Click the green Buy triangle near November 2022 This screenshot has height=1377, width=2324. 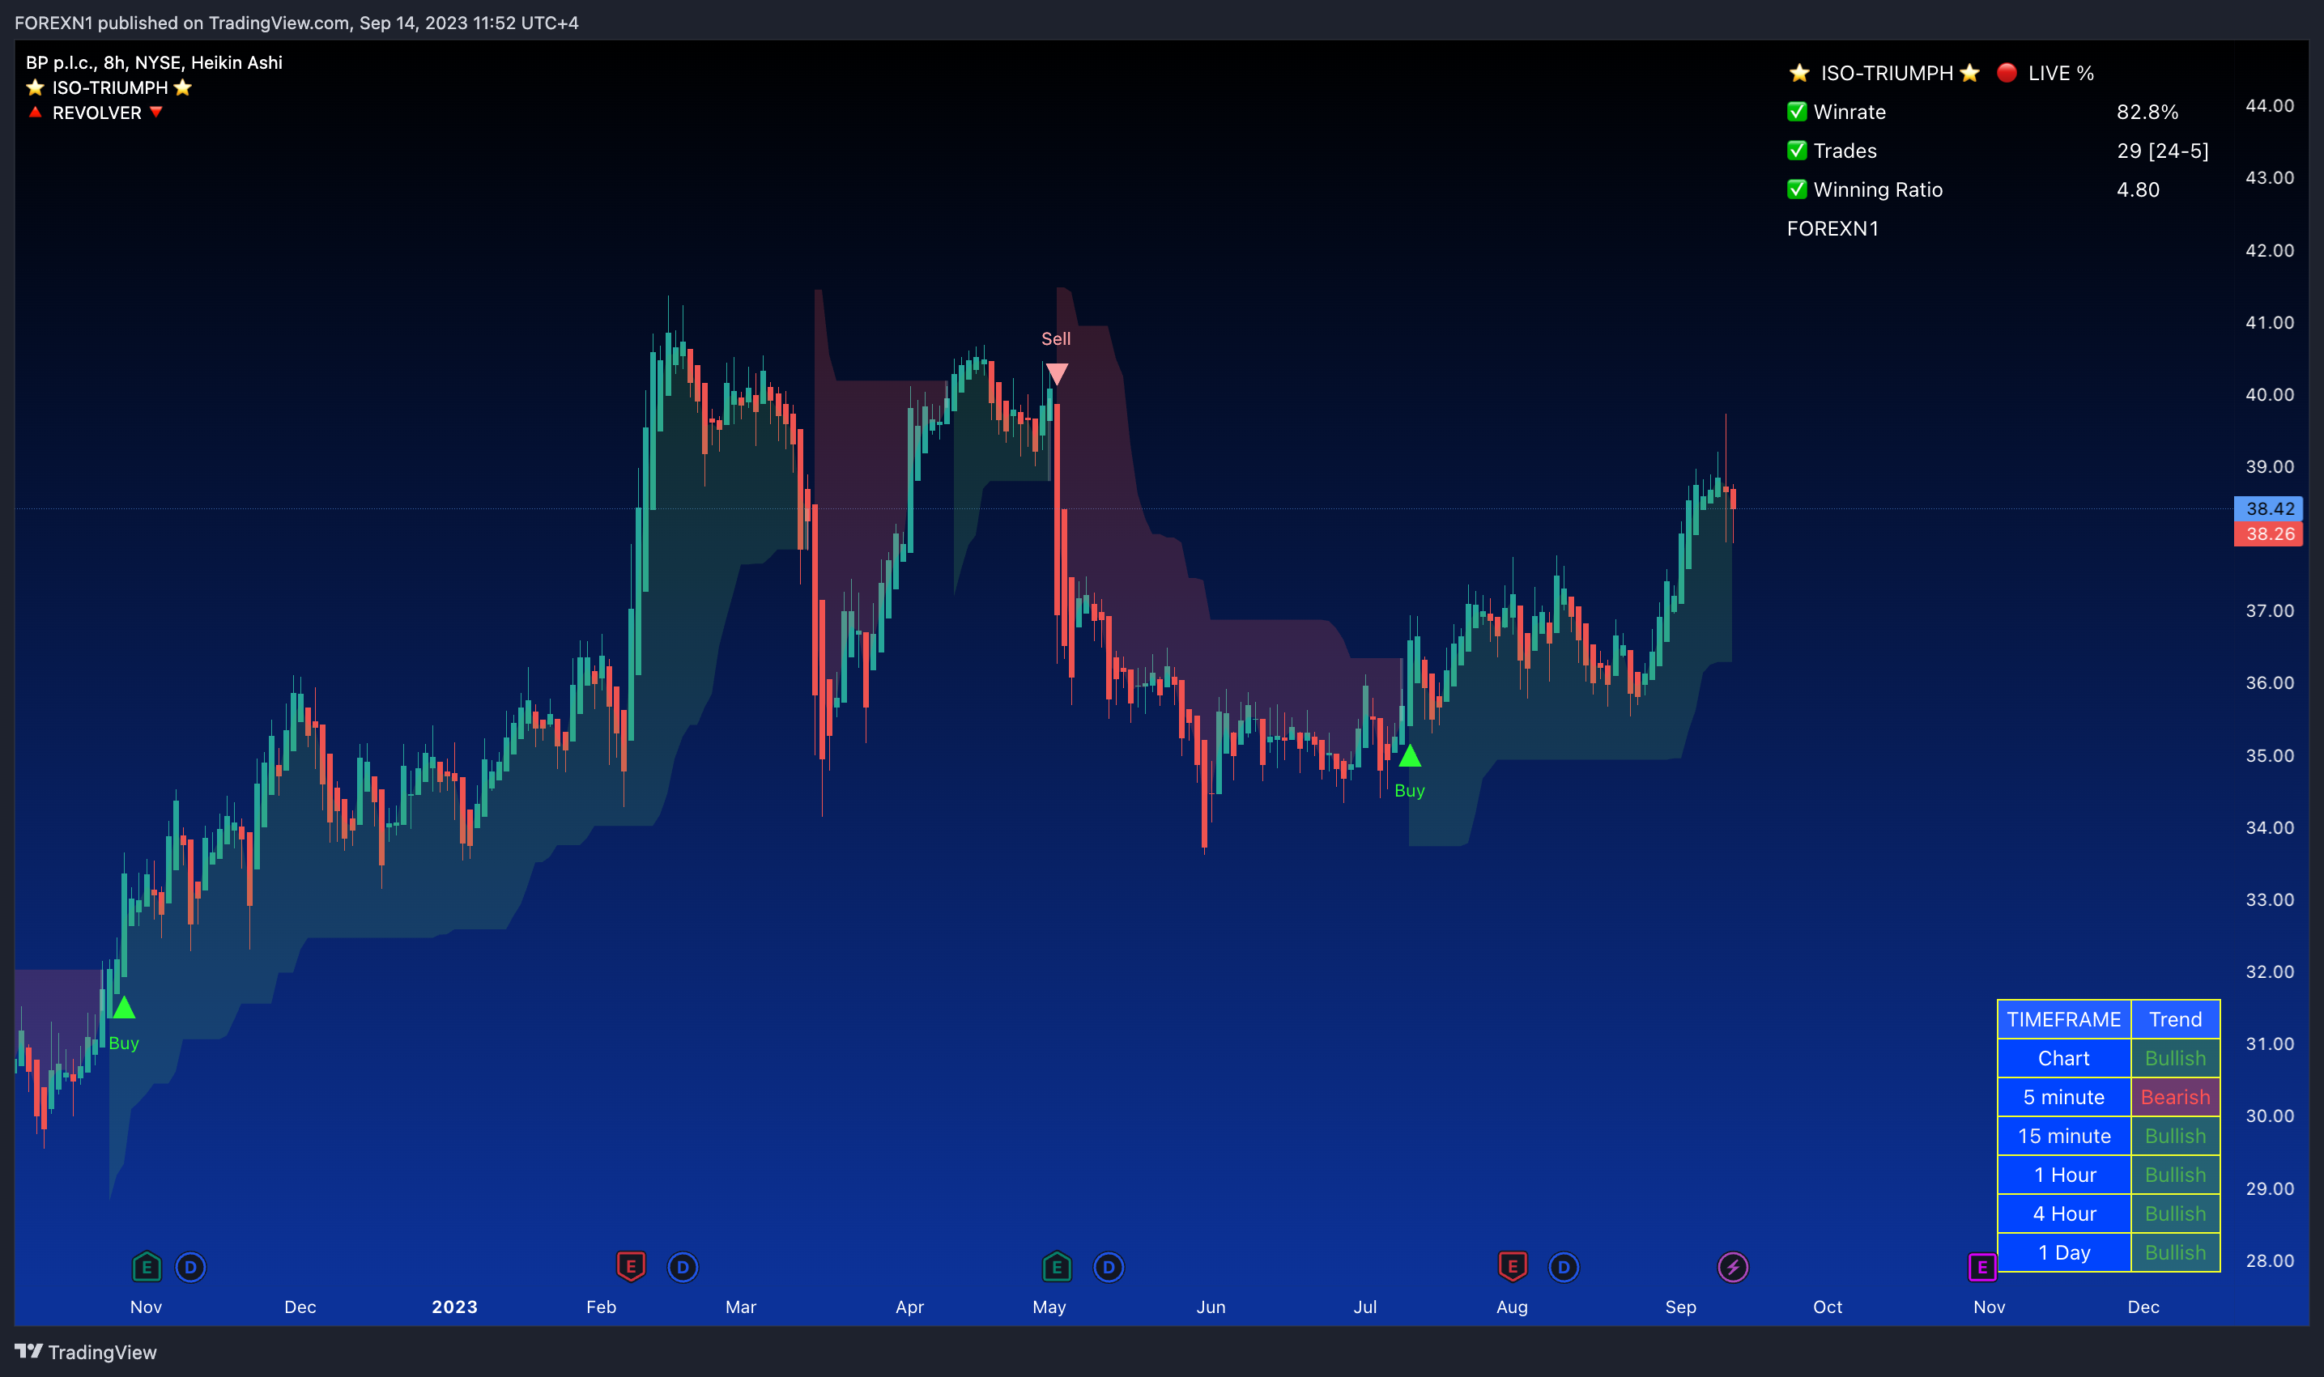[123, 1007]
